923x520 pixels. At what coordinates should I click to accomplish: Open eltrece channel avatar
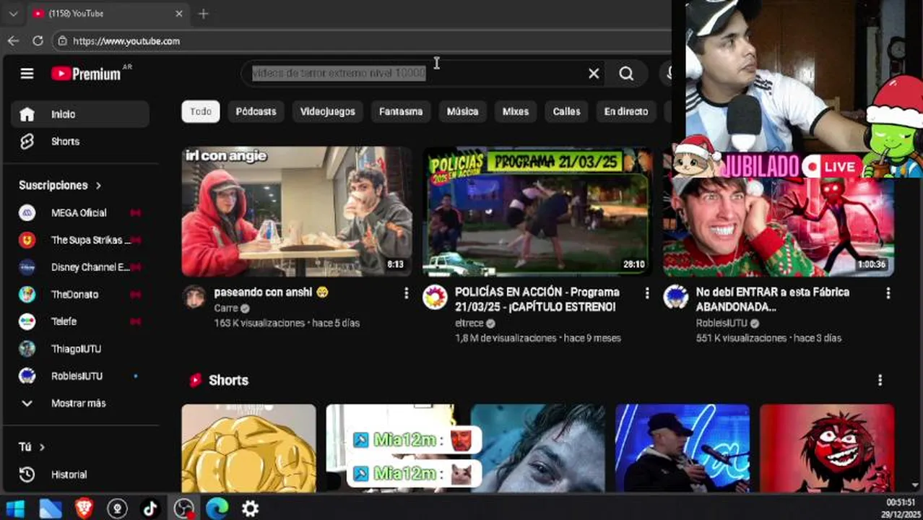(x=435, y=297)
